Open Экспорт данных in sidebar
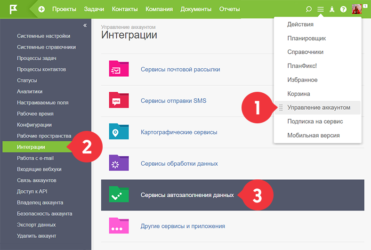371x250 pixels. click(36, 225)
